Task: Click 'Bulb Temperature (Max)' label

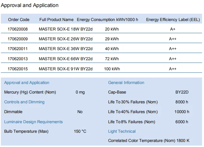Action: pyautogui.click(x=26, y=131)
